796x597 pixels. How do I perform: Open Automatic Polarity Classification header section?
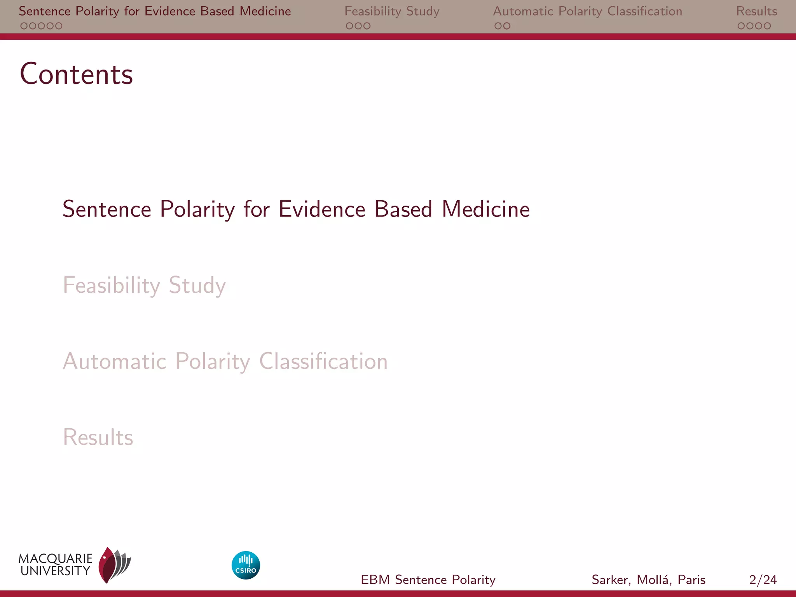click(587, 11)
